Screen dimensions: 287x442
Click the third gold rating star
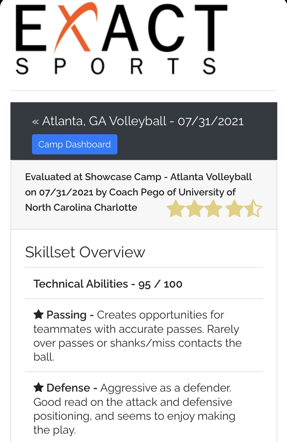tap(213, 209)
